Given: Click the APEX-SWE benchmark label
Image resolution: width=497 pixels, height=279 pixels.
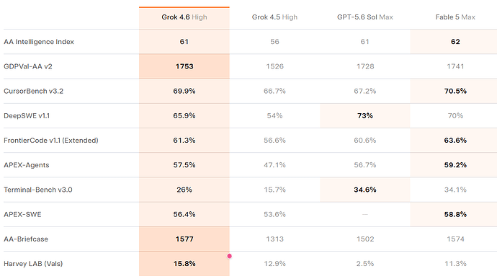Looking at the screenshot, I should coord(22,215).
